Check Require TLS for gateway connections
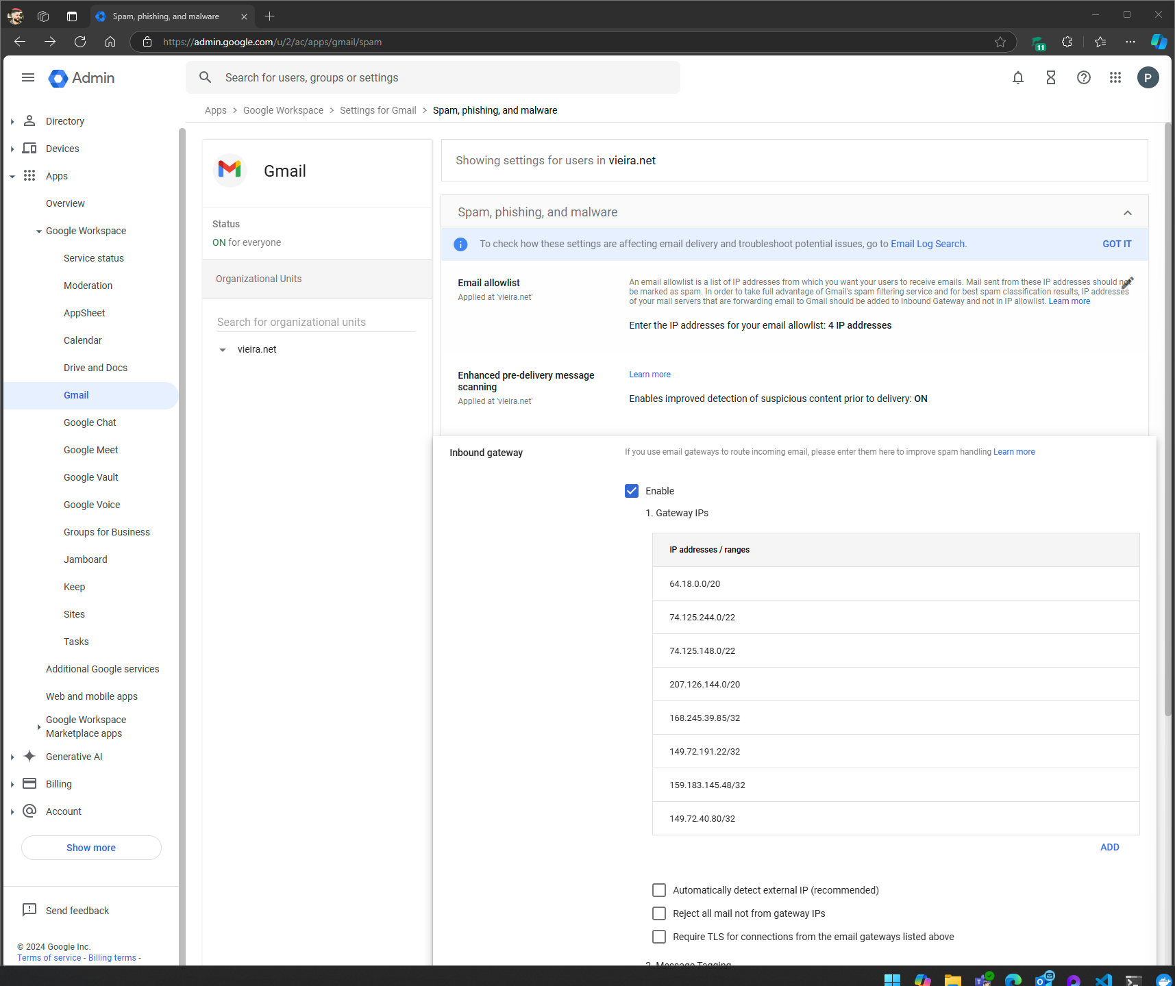The width and height of the screenshot is (1175, 986). click(x=659, y=937)
